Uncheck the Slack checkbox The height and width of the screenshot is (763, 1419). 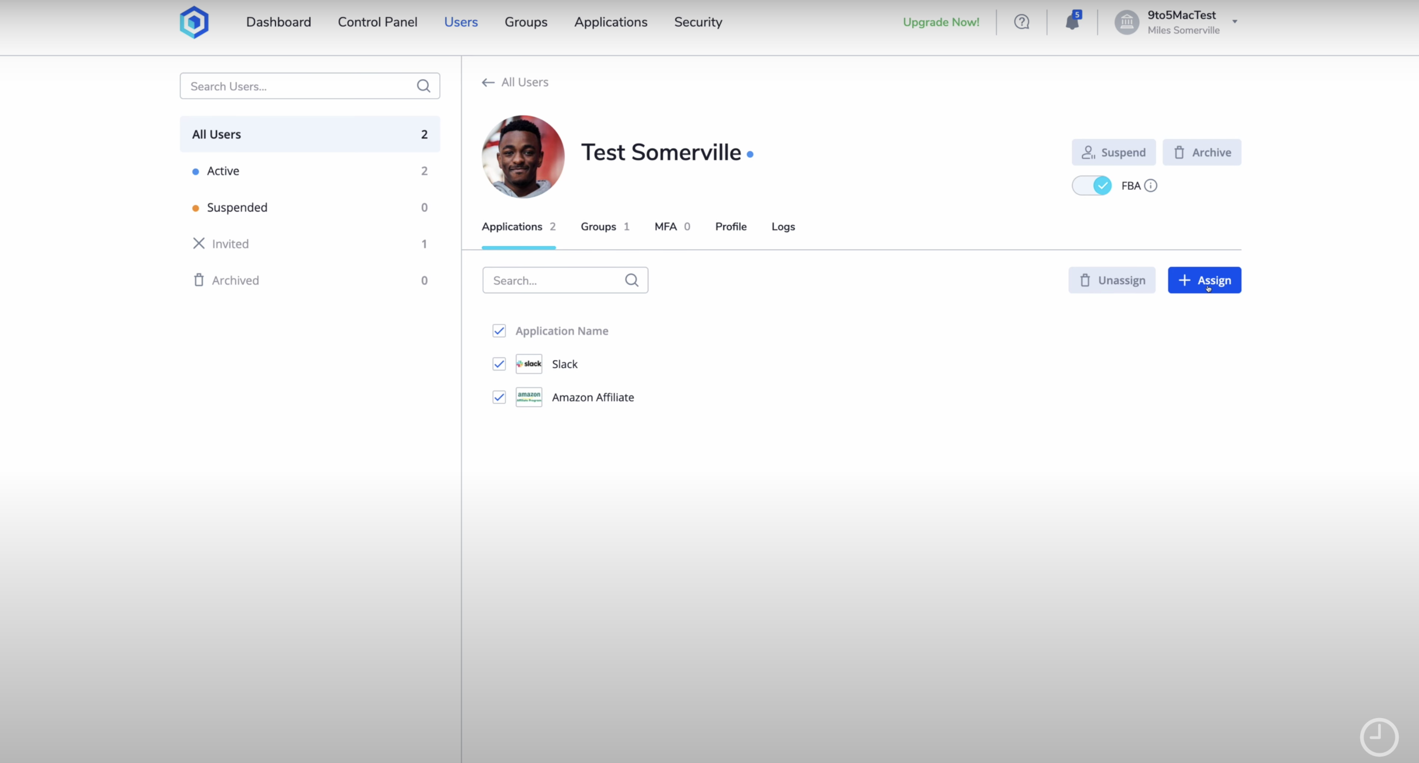(x=499, y=364)
